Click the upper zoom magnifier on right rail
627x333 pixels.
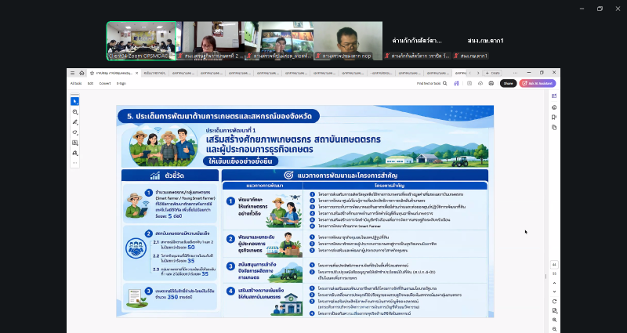coord(554,320)
